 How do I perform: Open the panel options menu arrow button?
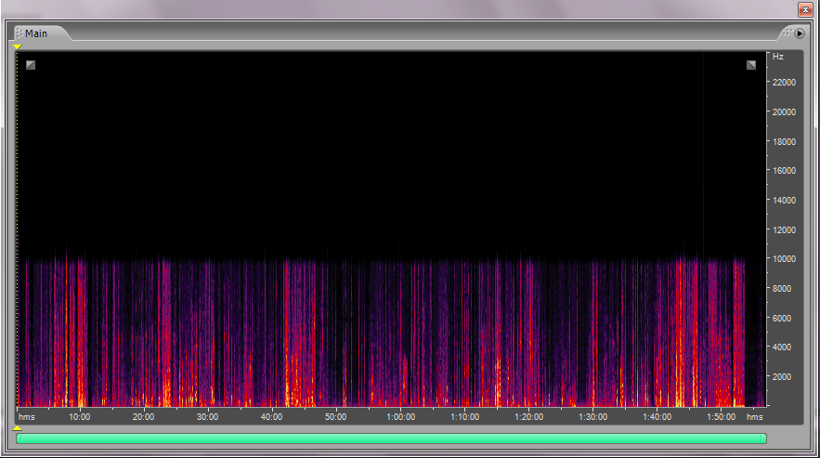coord(800,33)
